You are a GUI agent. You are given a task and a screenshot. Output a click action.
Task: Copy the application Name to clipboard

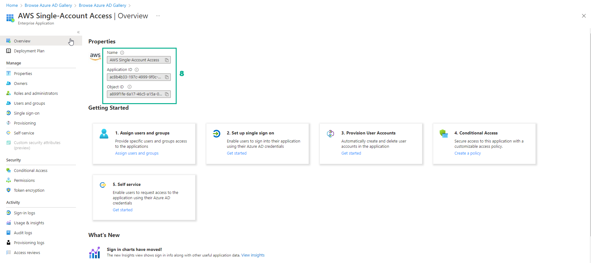pos(167,60)
